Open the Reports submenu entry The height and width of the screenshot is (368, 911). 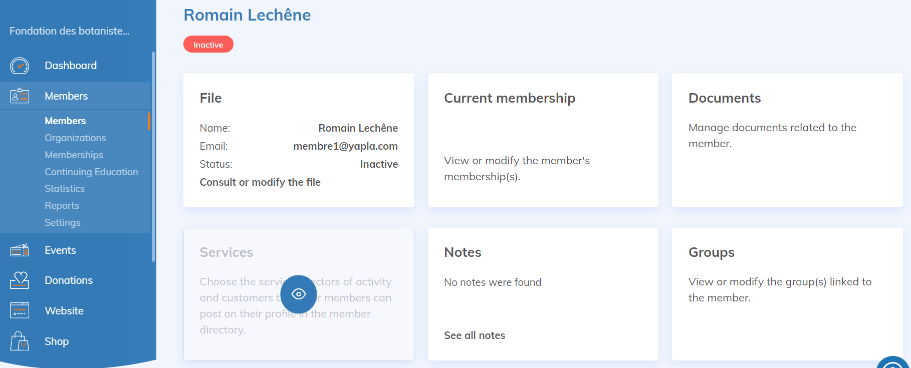pyautogui.click(x=62, y=205)
